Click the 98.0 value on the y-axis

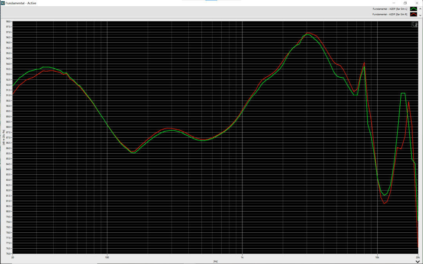(x=9, y=22)
